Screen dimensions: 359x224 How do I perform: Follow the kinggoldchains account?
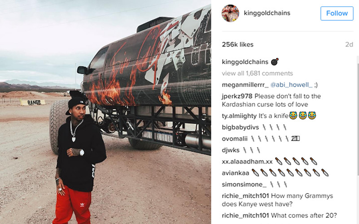point(337,13)
